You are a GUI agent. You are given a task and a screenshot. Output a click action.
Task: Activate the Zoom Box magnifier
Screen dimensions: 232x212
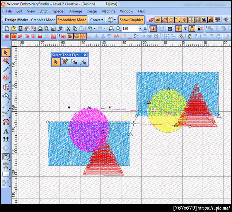click(x=111, y=29)
